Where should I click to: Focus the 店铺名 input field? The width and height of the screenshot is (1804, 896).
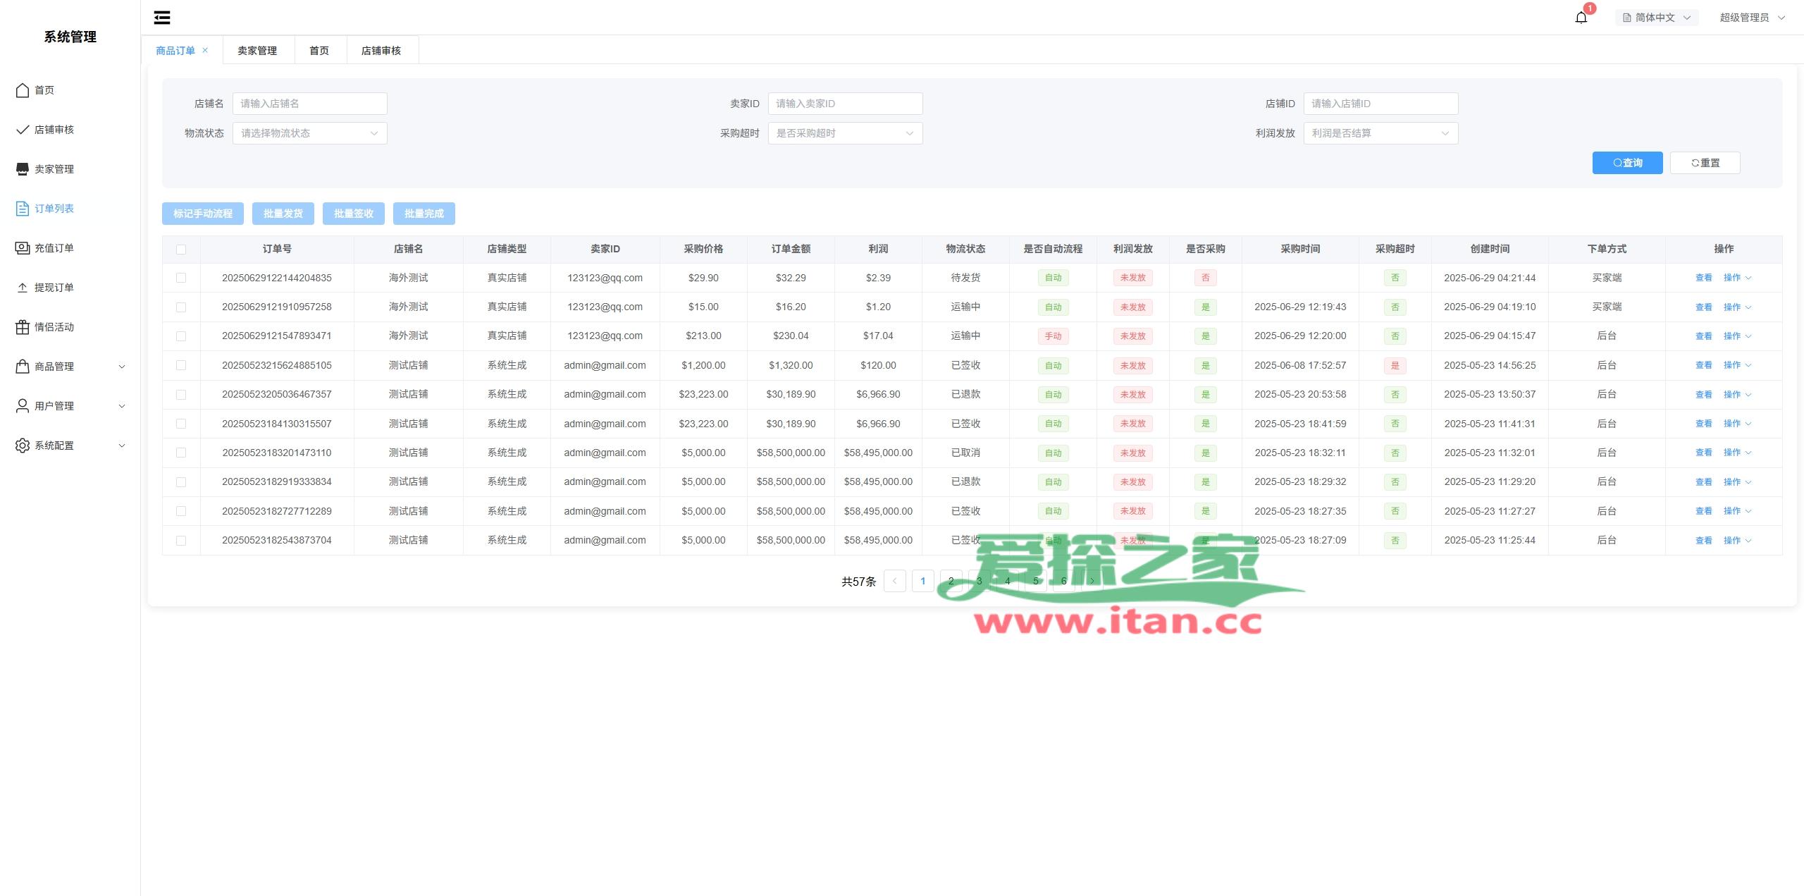pos(310,104)
